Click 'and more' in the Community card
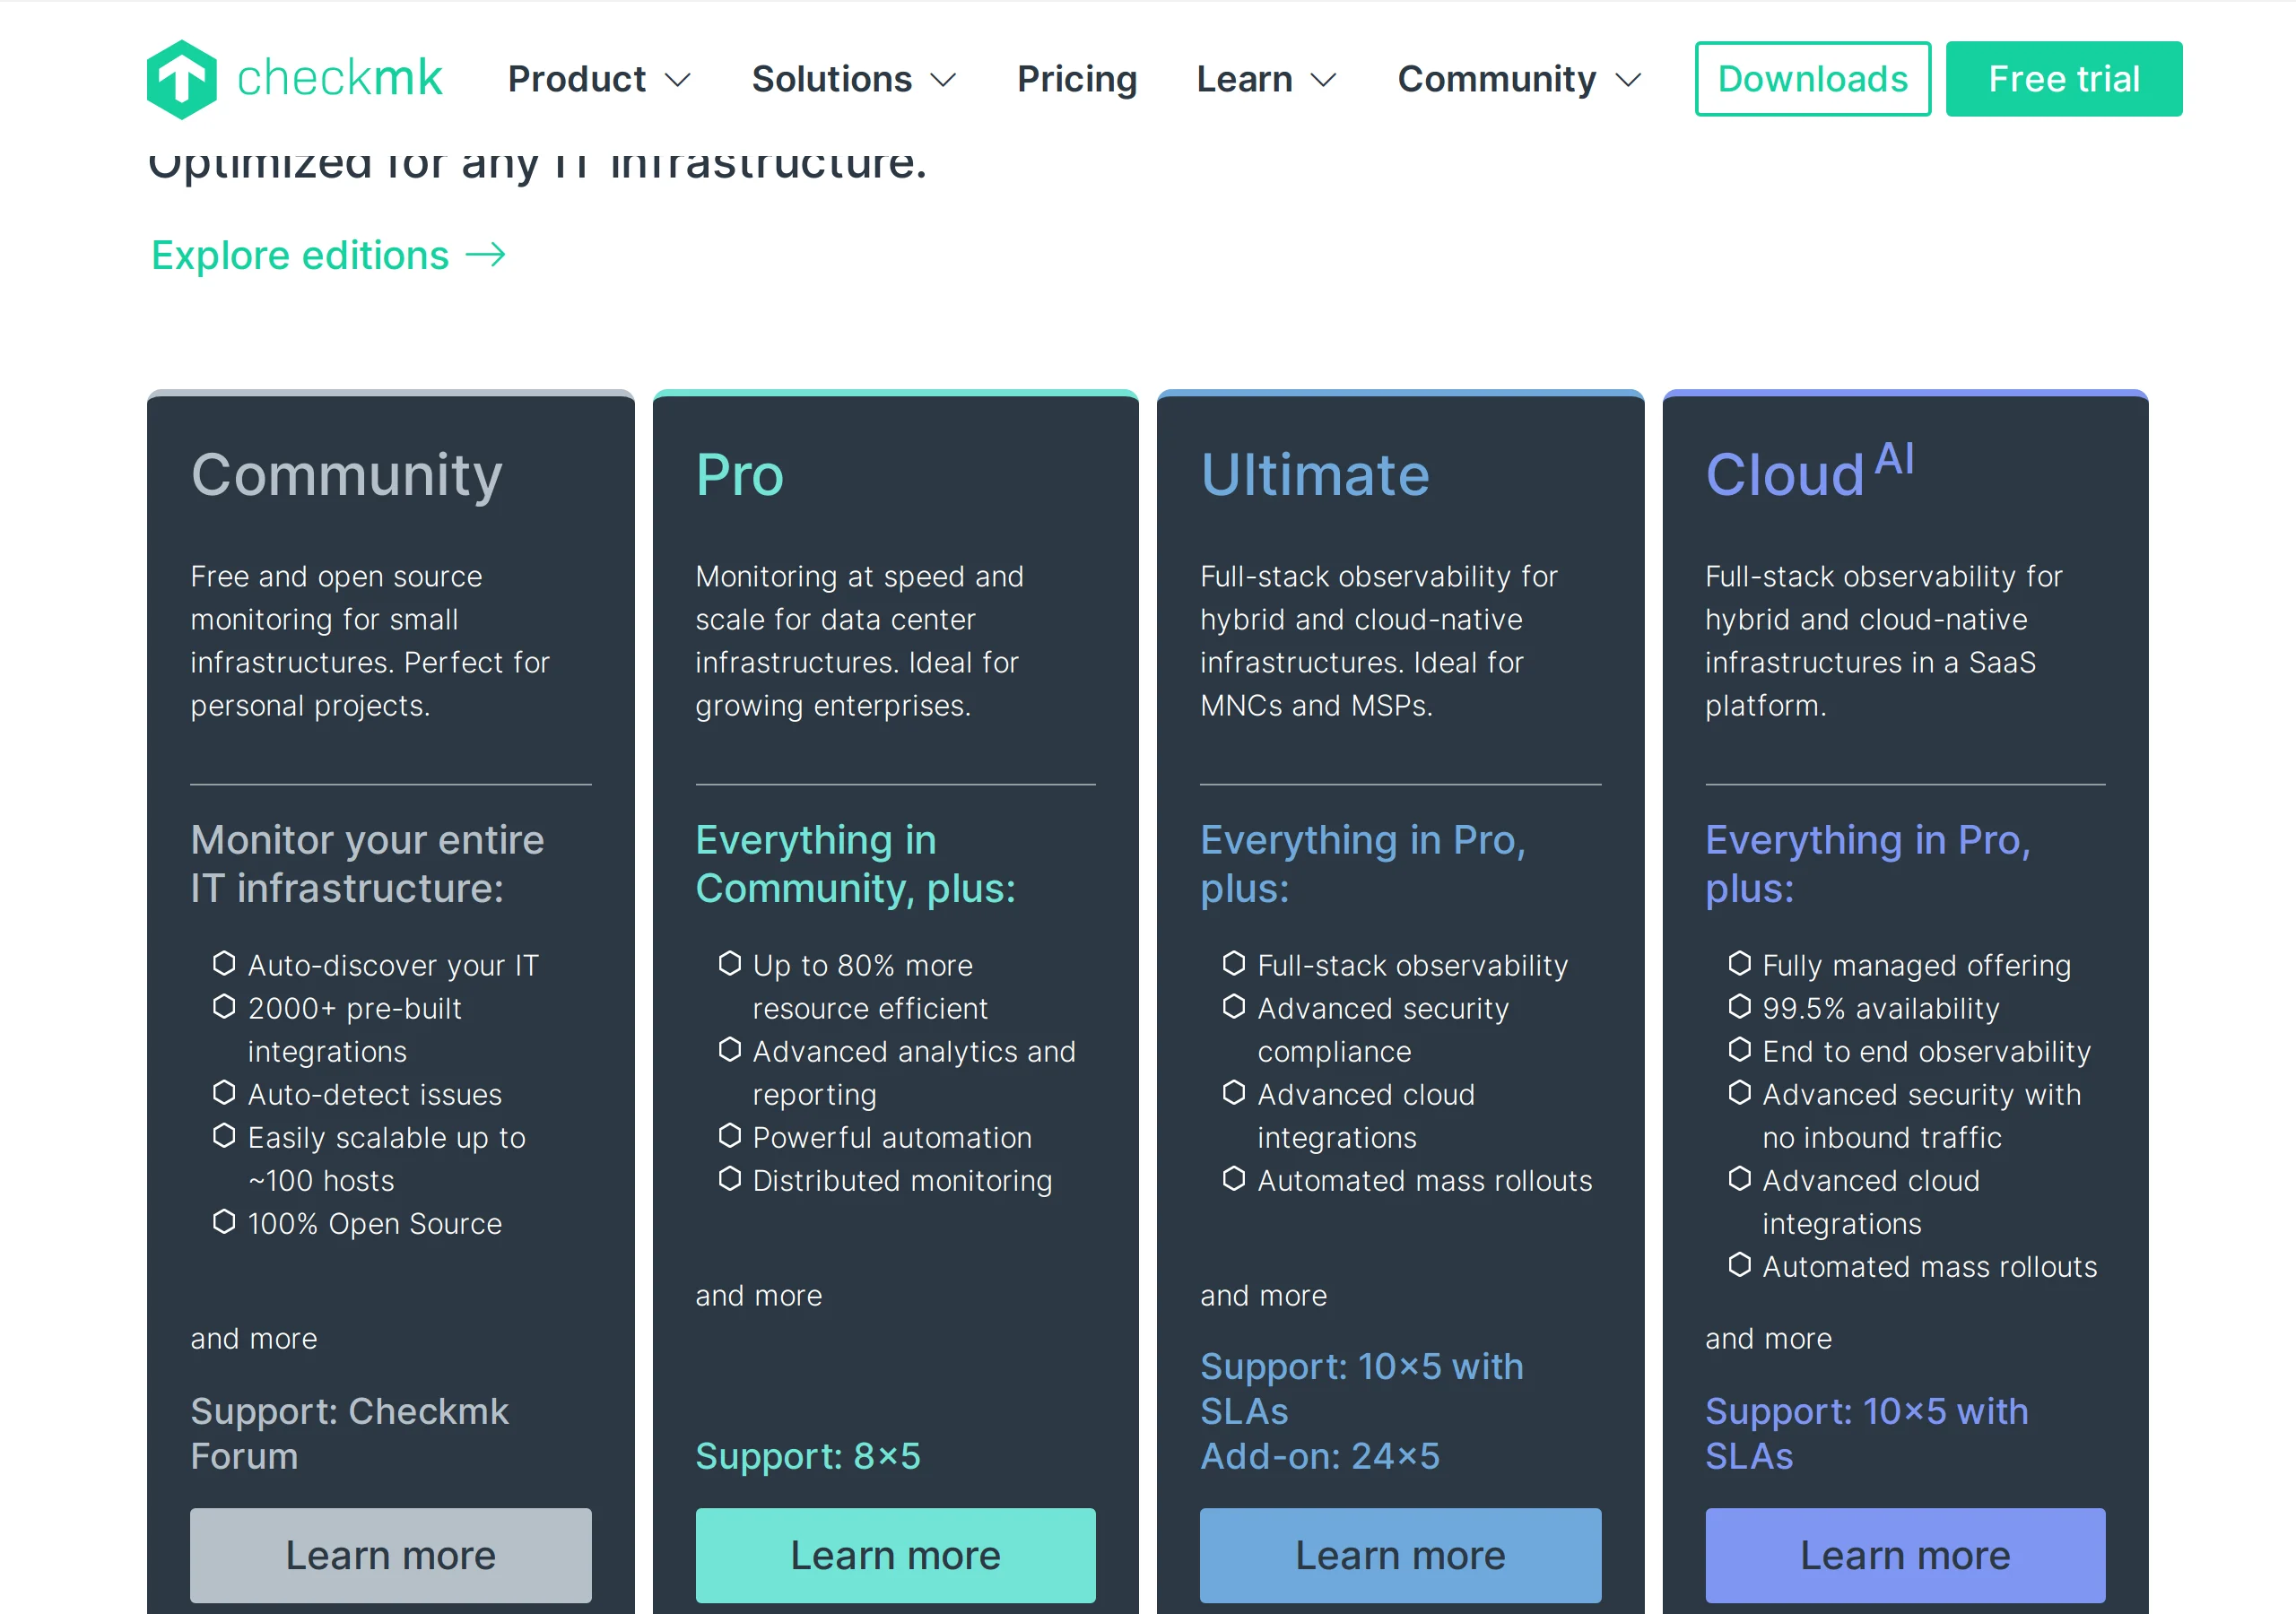The image size is (2296, 1614). coord(254,1339)
